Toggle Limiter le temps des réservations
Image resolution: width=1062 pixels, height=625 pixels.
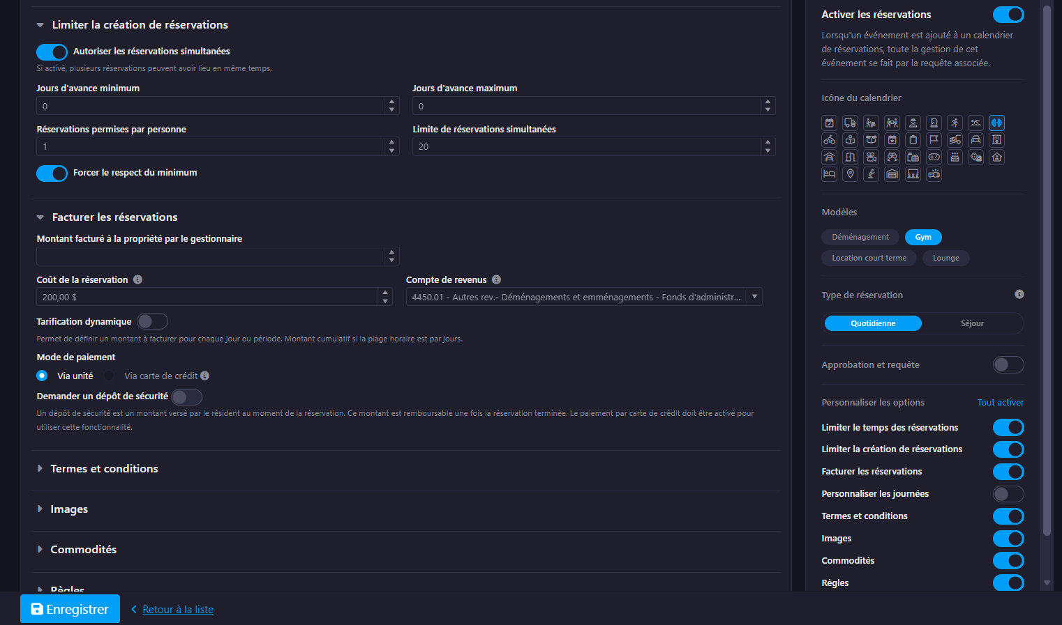[1008, 427]
